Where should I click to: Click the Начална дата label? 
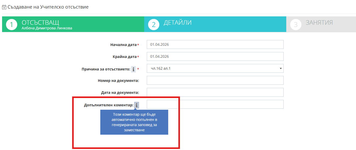(123, 45)
